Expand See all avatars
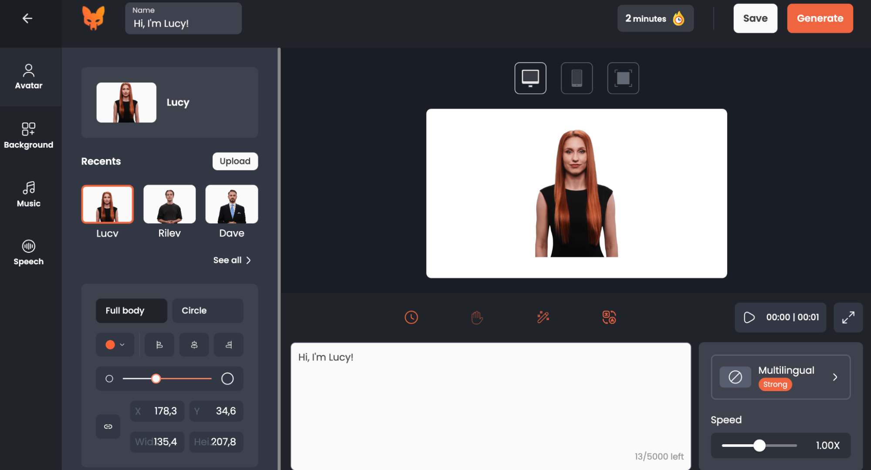This screenshot has height=470, width=871. (x=232, y=260)
